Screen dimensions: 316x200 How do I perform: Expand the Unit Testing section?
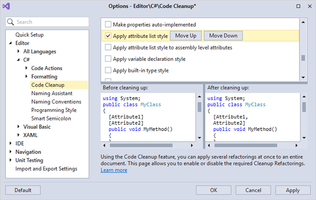(x=11, y=161)
